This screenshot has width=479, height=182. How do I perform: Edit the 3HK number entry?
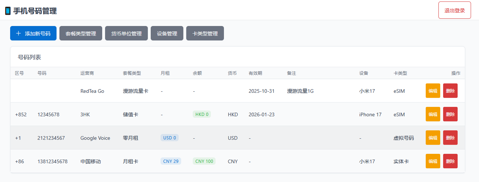433,114
